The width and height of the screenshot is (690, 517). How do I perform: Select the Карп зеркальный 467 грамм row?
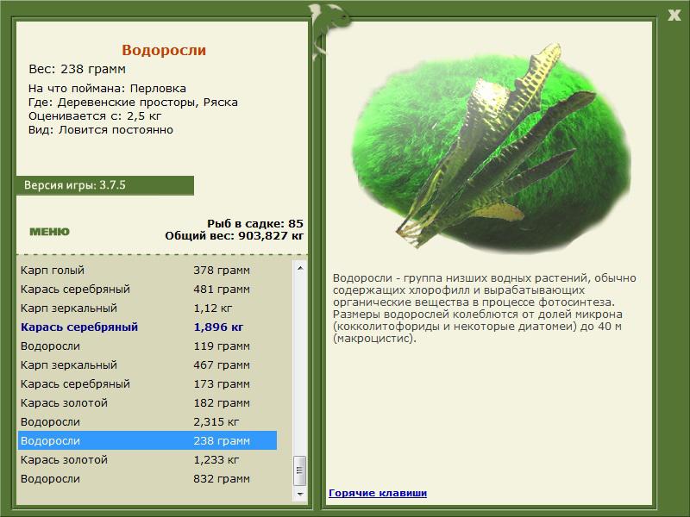pyautogui.click(x=147, y=364)
